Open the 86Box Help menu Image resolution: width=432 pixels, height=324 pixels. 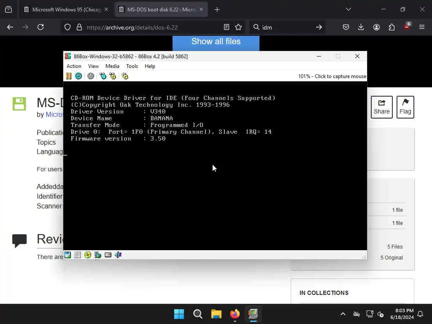click(x=150, y=66)
